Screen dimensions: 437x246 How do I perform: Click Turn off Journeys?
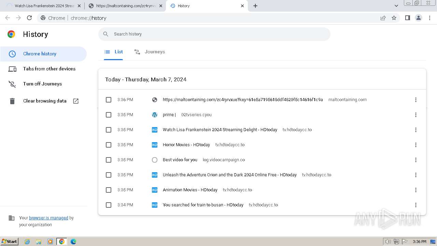(43, 84)
